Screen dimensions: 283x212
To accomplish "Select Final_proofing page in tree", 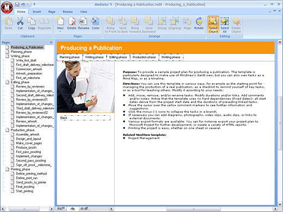I will click(25, 186).
